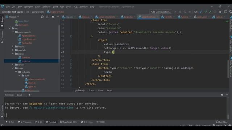
Task: Click LoginForm() breadcrumb item
Action: pyautogui.click(x=79, y=90)
